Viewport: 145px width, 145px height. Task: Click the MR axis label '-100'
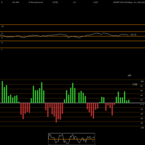tap(142, 128)
